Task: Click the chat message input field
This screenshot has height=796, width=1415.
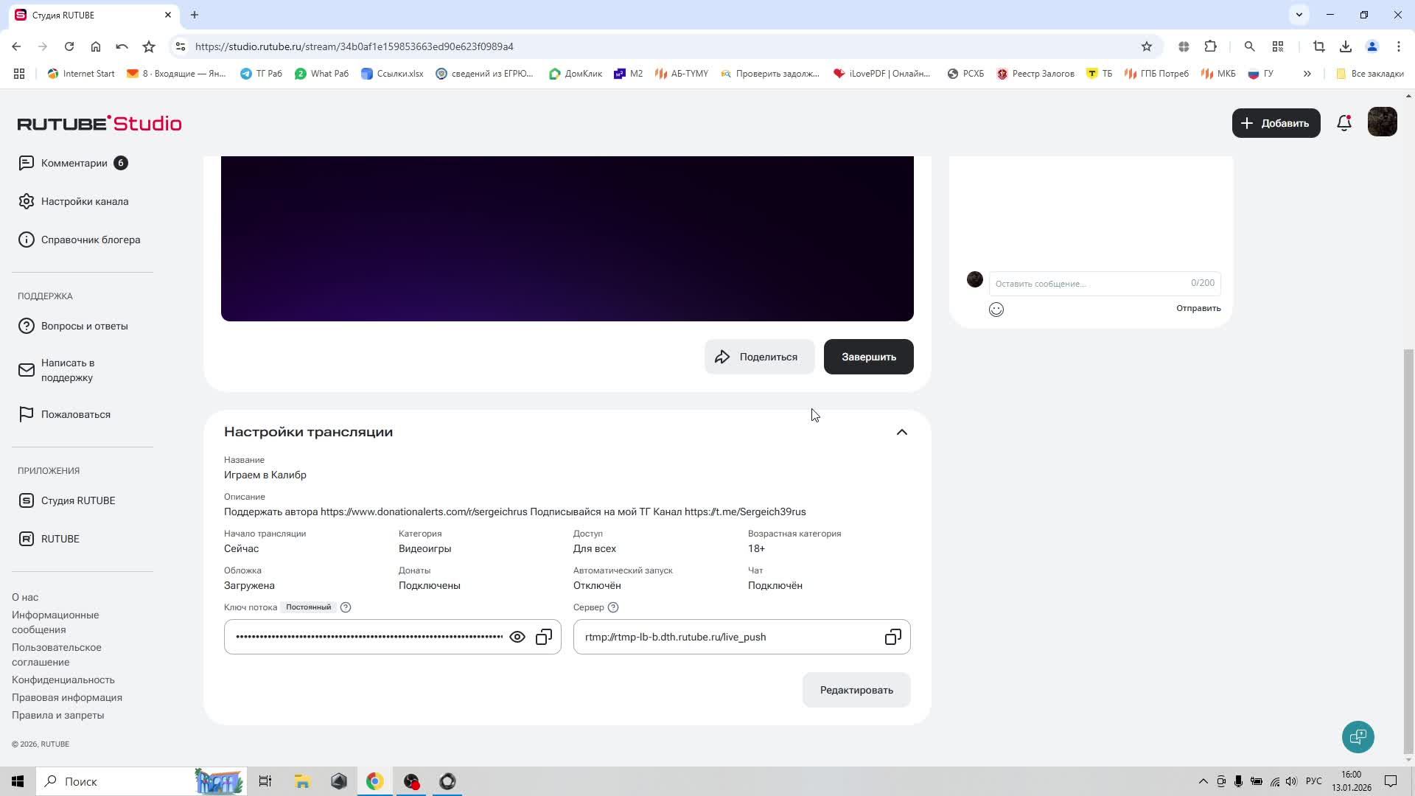Action: (x=1083, y=283)
